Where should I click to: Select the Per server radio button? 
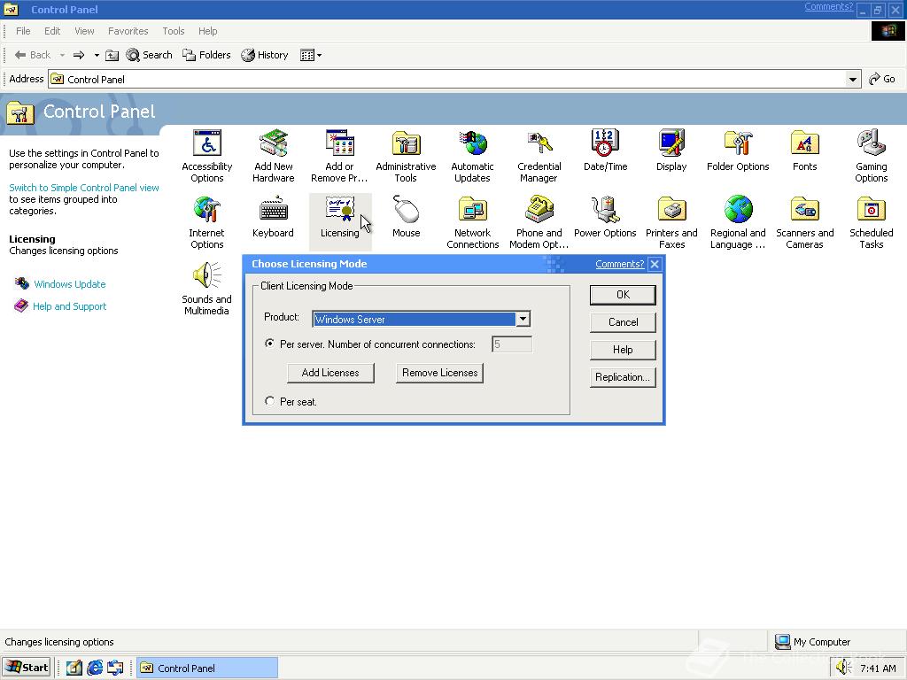(269, 344)
